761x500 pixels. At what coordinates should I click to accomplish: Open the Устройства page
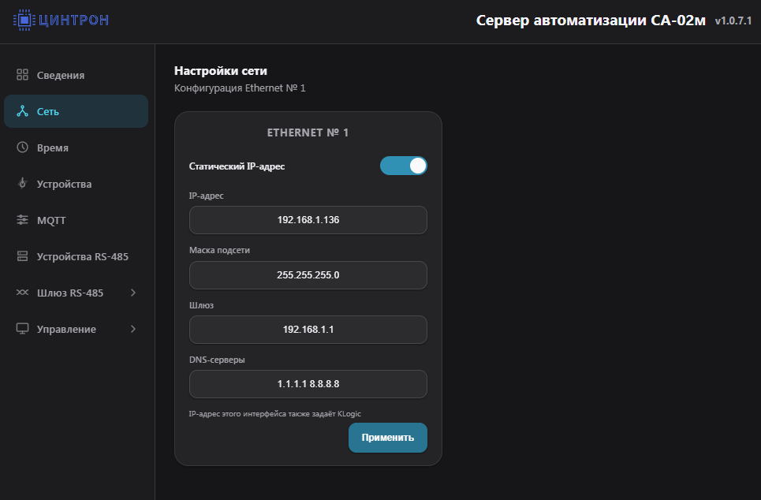(76, 184)
